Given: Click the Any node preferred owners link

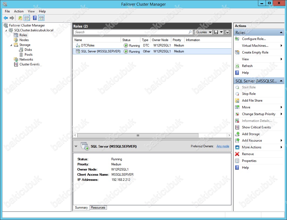Looking at the screenshot, I should pos(223,146).
